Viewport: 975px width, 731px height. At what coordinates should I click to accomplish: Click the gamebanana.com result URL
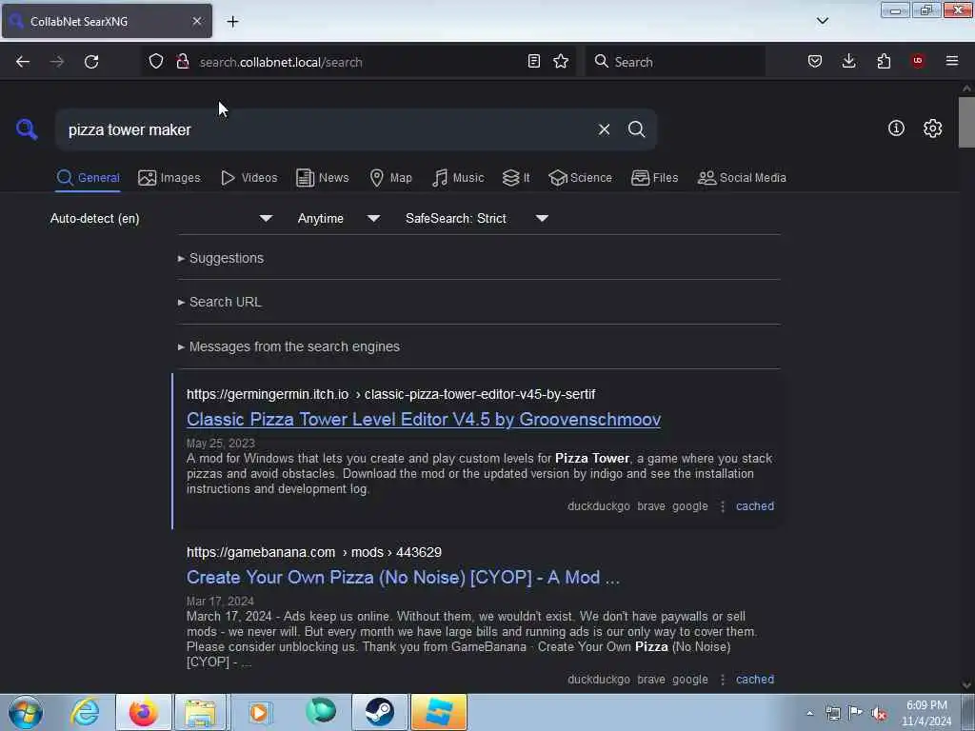314,552
